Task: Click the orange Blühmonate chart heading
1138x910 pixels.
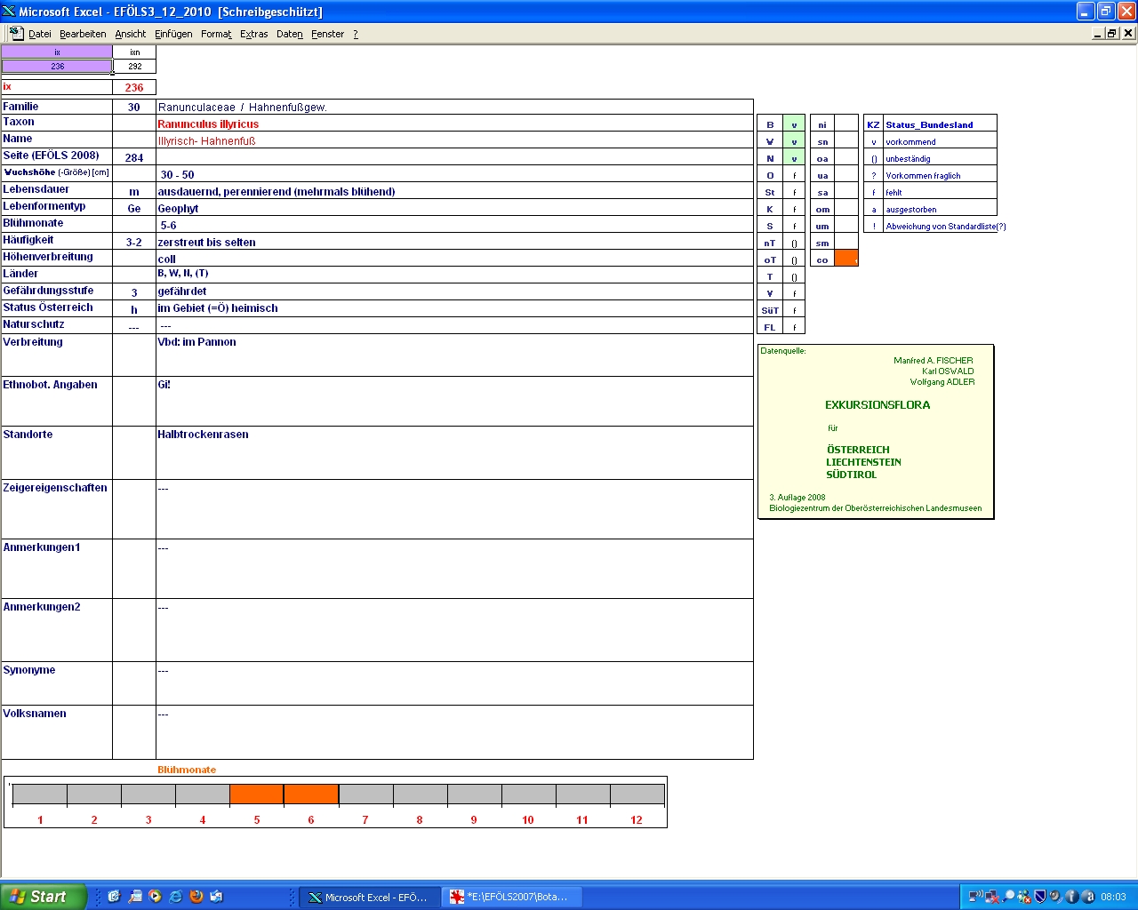Action: coord(187,770)
